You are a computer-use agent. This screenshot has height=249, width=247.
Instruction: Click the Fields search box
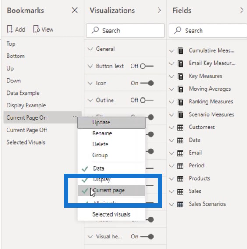(208, 31)
